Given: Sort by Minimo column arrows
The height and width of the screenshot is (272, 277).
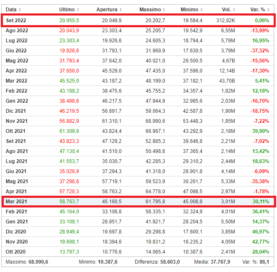Looking at the screenshot, I should (201, 10).
